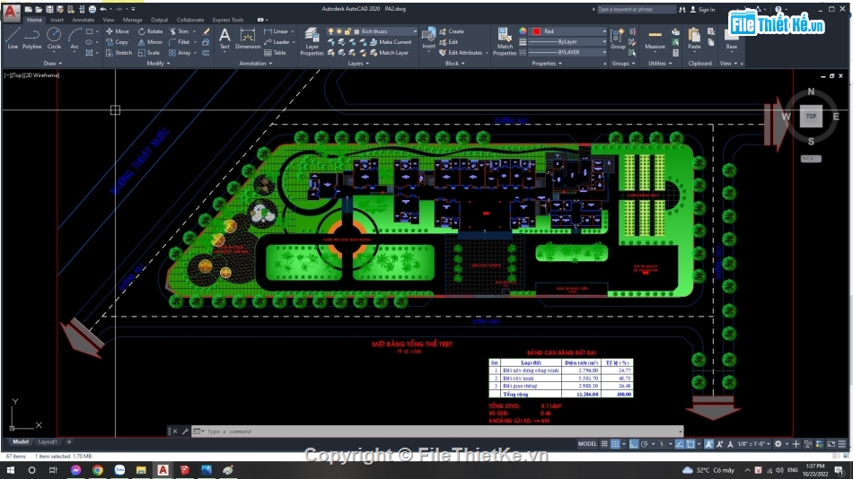This screenshot has width=853, height=479.
Task: Expand the Annotation panel
Action: point(256,64)
